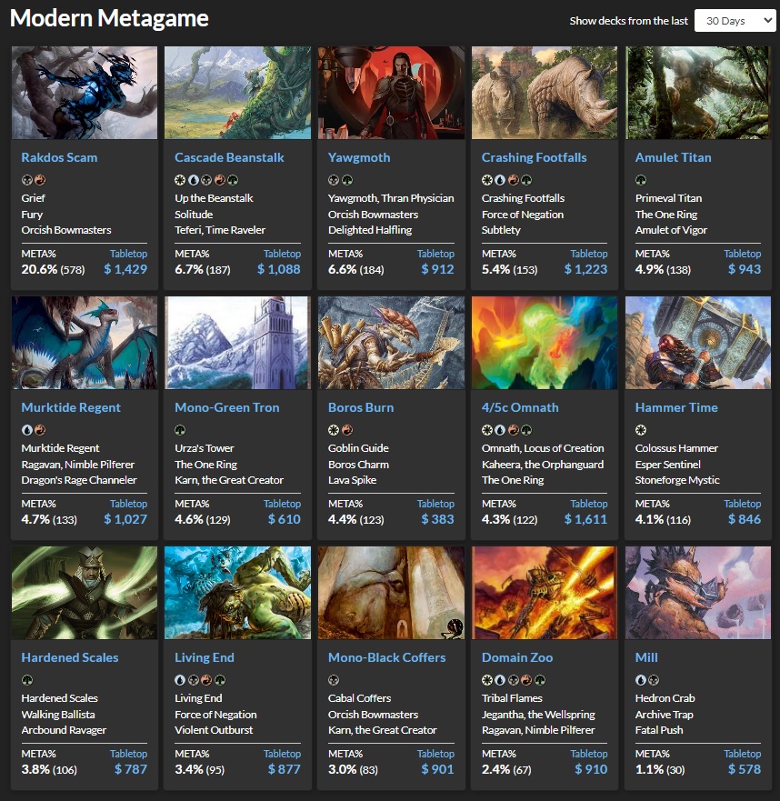
Task: Click the red mana icon under Rakdos Scam
Action: coord(40,180)
